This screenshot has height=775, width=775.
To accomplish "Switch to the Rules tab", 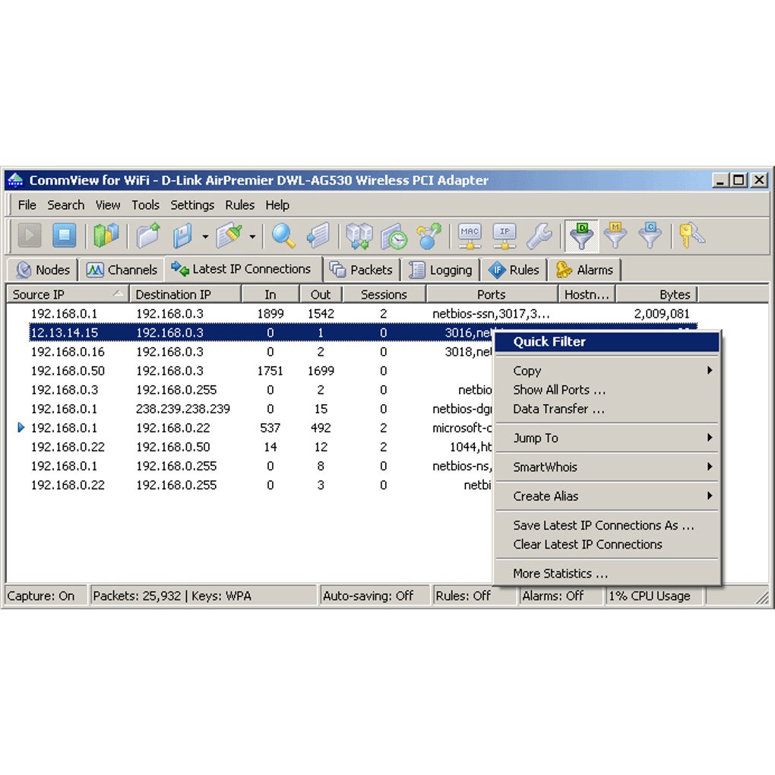I will coord(514,270).
